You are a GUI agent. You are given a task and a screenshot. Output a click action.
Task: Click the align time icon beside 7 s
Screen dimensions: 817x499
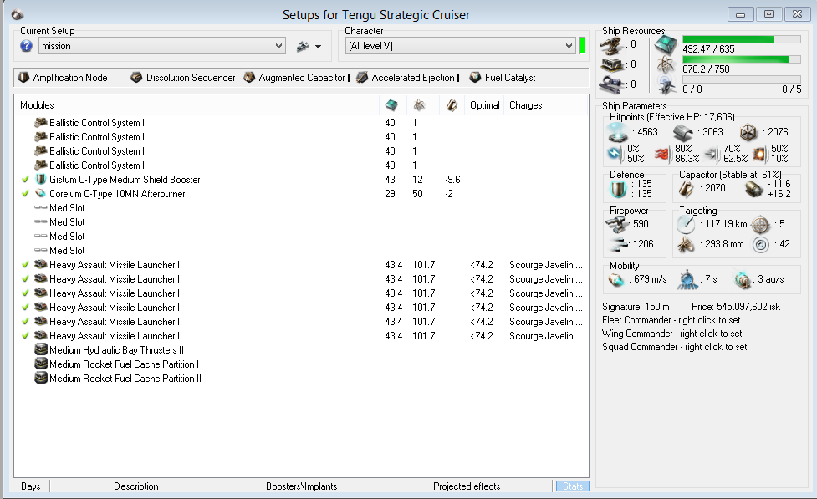tap(687, 280)
